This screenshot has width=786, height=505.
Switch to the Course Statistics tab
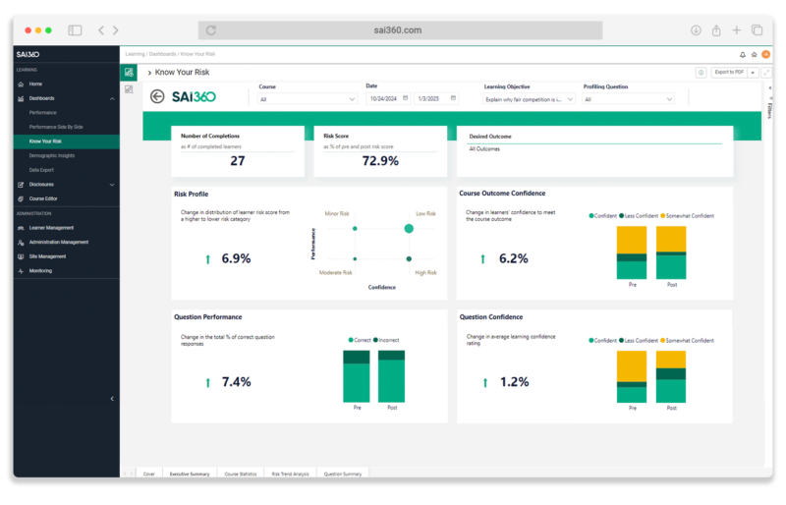click(x=241, y=475)
